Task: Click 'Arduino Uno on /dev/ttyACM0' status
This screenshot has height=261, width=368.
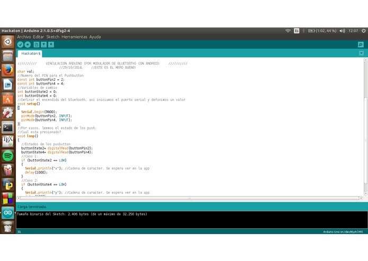Action: pos(343,232)
